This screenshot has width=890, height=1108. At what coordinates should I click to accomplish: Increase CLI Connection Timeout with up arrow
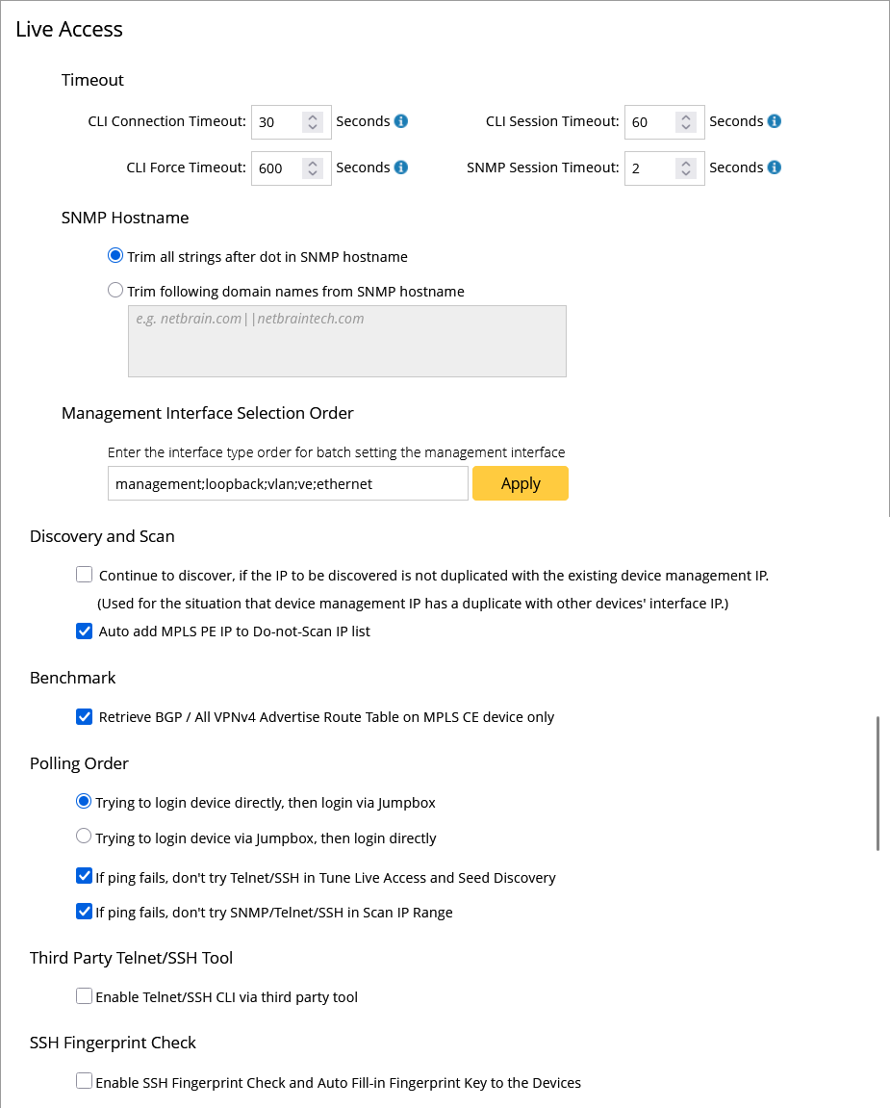tap(313, 117)
